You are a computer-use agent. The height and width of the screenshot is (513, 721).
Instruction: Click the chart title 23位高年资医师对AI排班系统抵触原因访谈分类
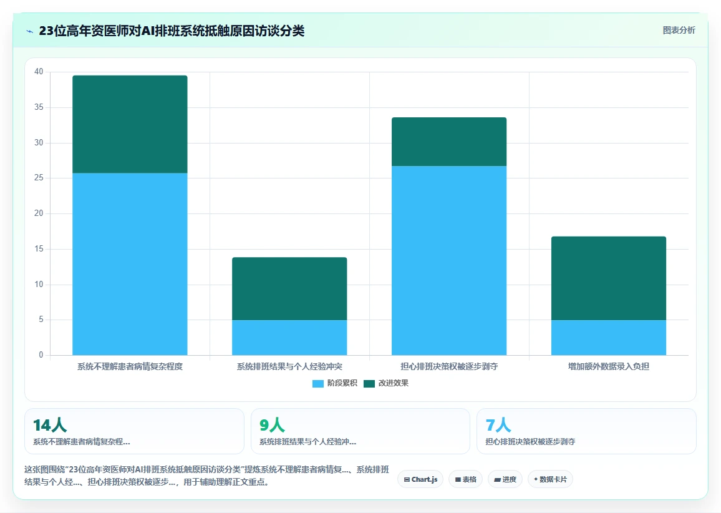pos(172,31)
